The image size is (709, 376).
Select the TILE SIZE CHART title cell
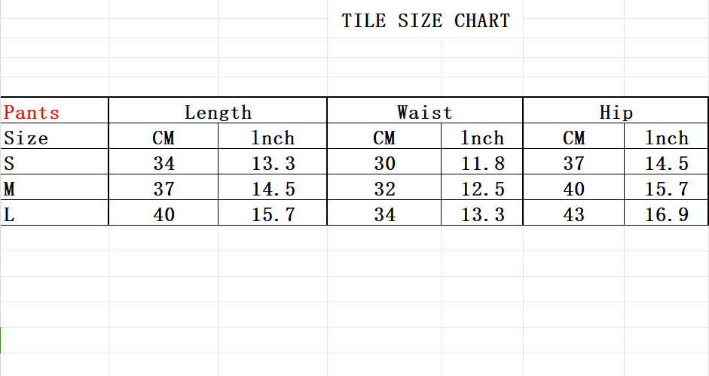[x=425, y=20]
